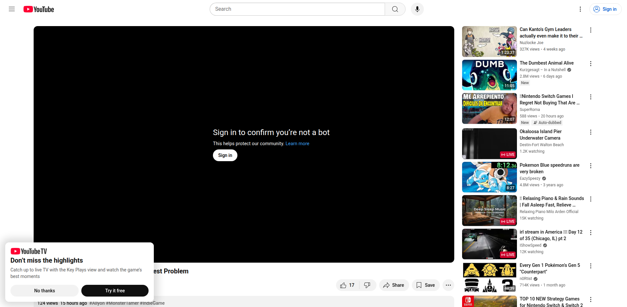
Task: Open The Dumbest Animal Alive thumbnail
Action: coord(490,75)
